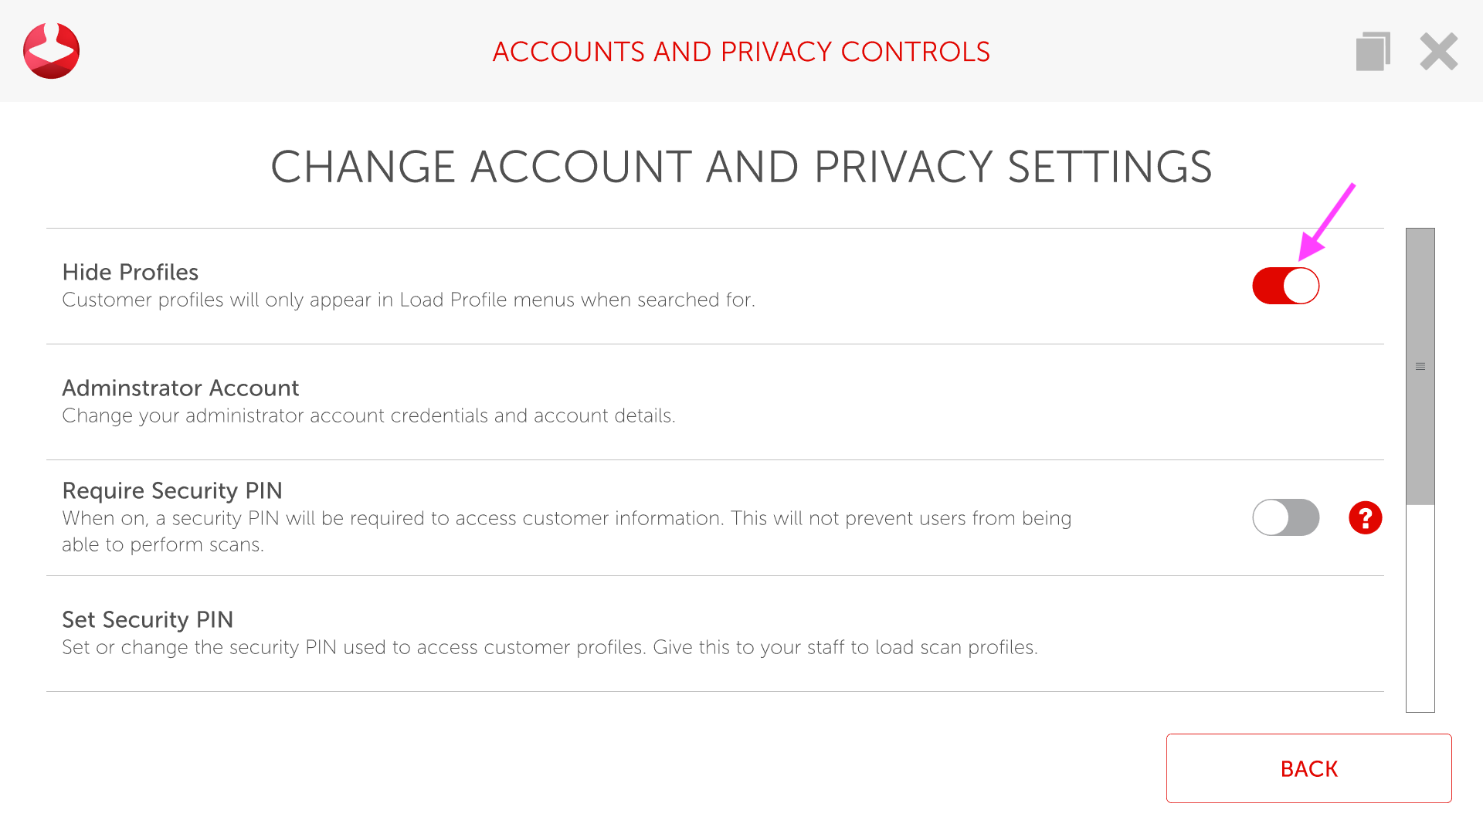Click the Set Security PIN description text
This screenshot has width=1483, height=834.
click(x=549, y=648)
